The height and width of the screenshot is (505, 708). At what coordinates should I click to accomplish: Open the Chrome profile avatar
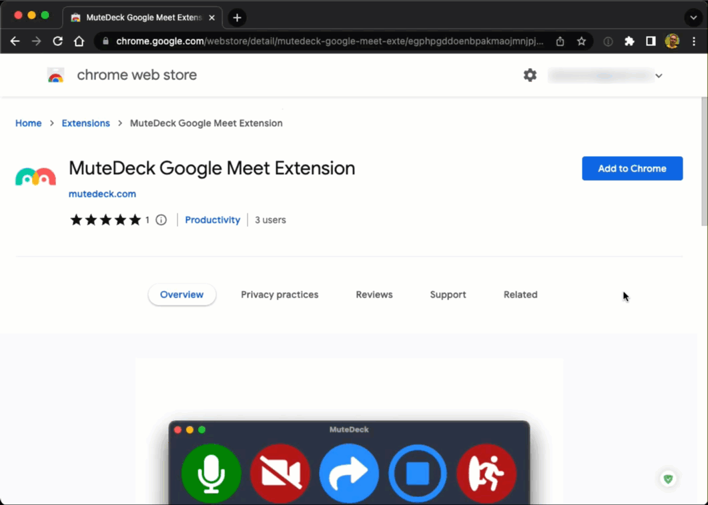(x=672, y=41)
